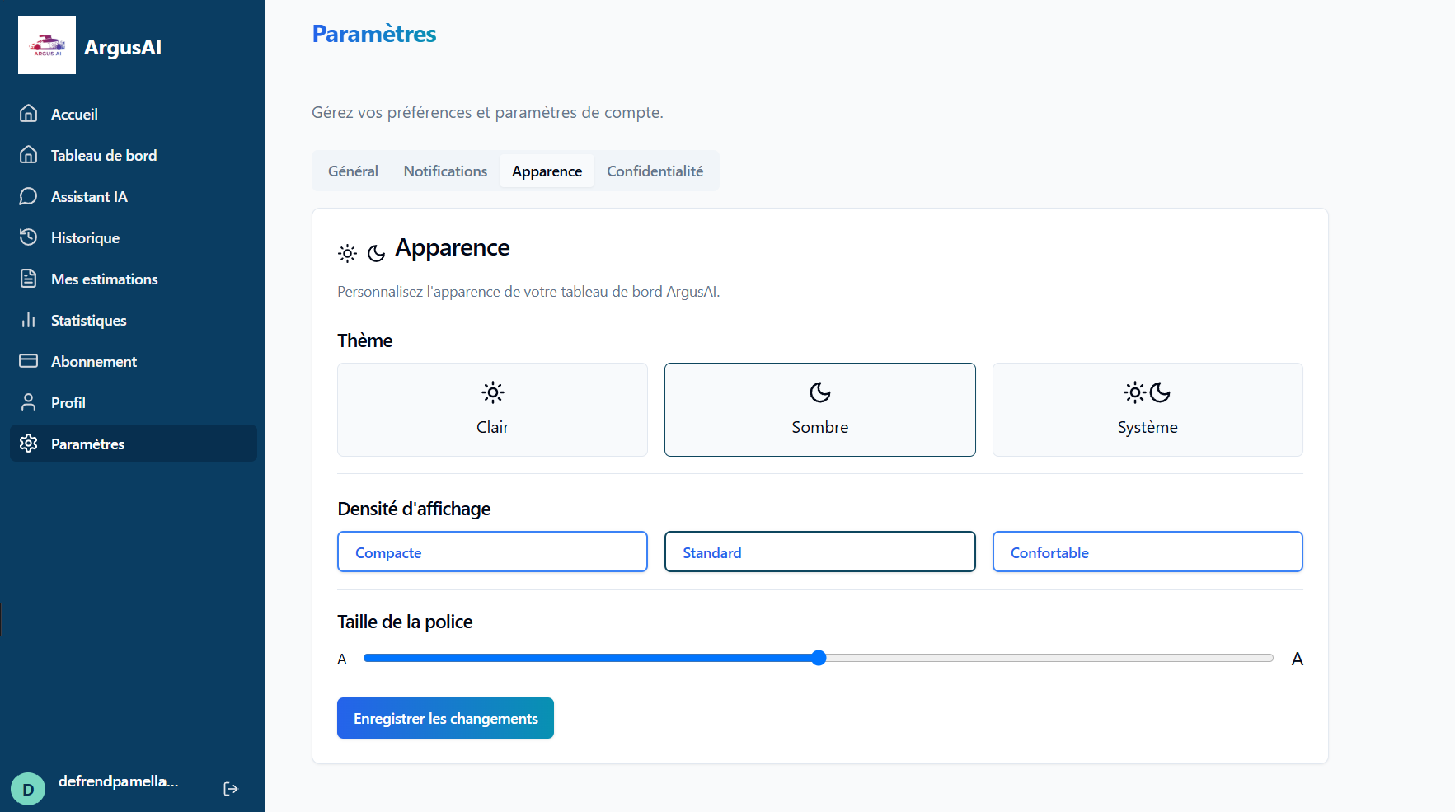Click the font size slider handle
The image size is (1455, 812).
click(x=819, y=658)
